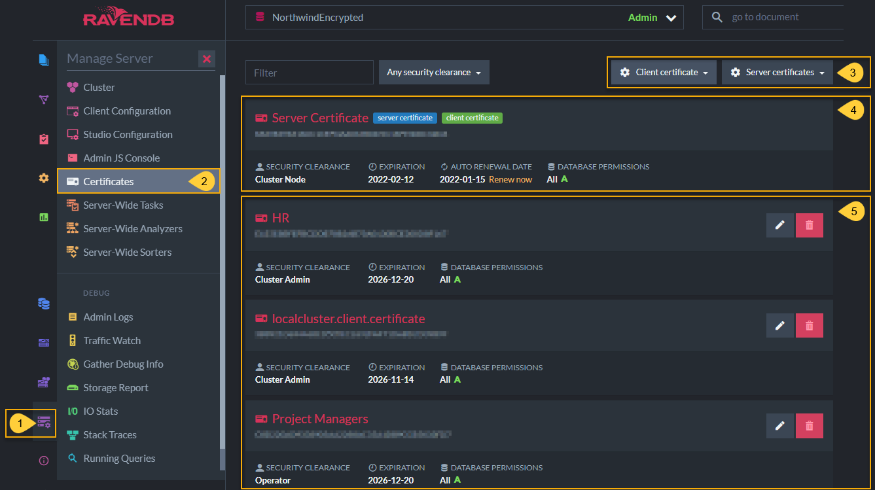Focus the certificates Filter field
This screenshot has width=875, height=490.
[x=310, y=73]
